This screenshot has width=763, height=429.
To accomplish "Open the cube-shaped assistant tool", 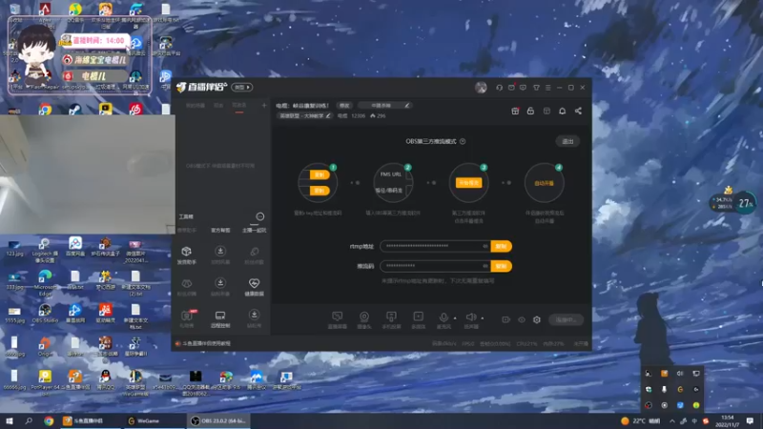I will click(186, 255).
